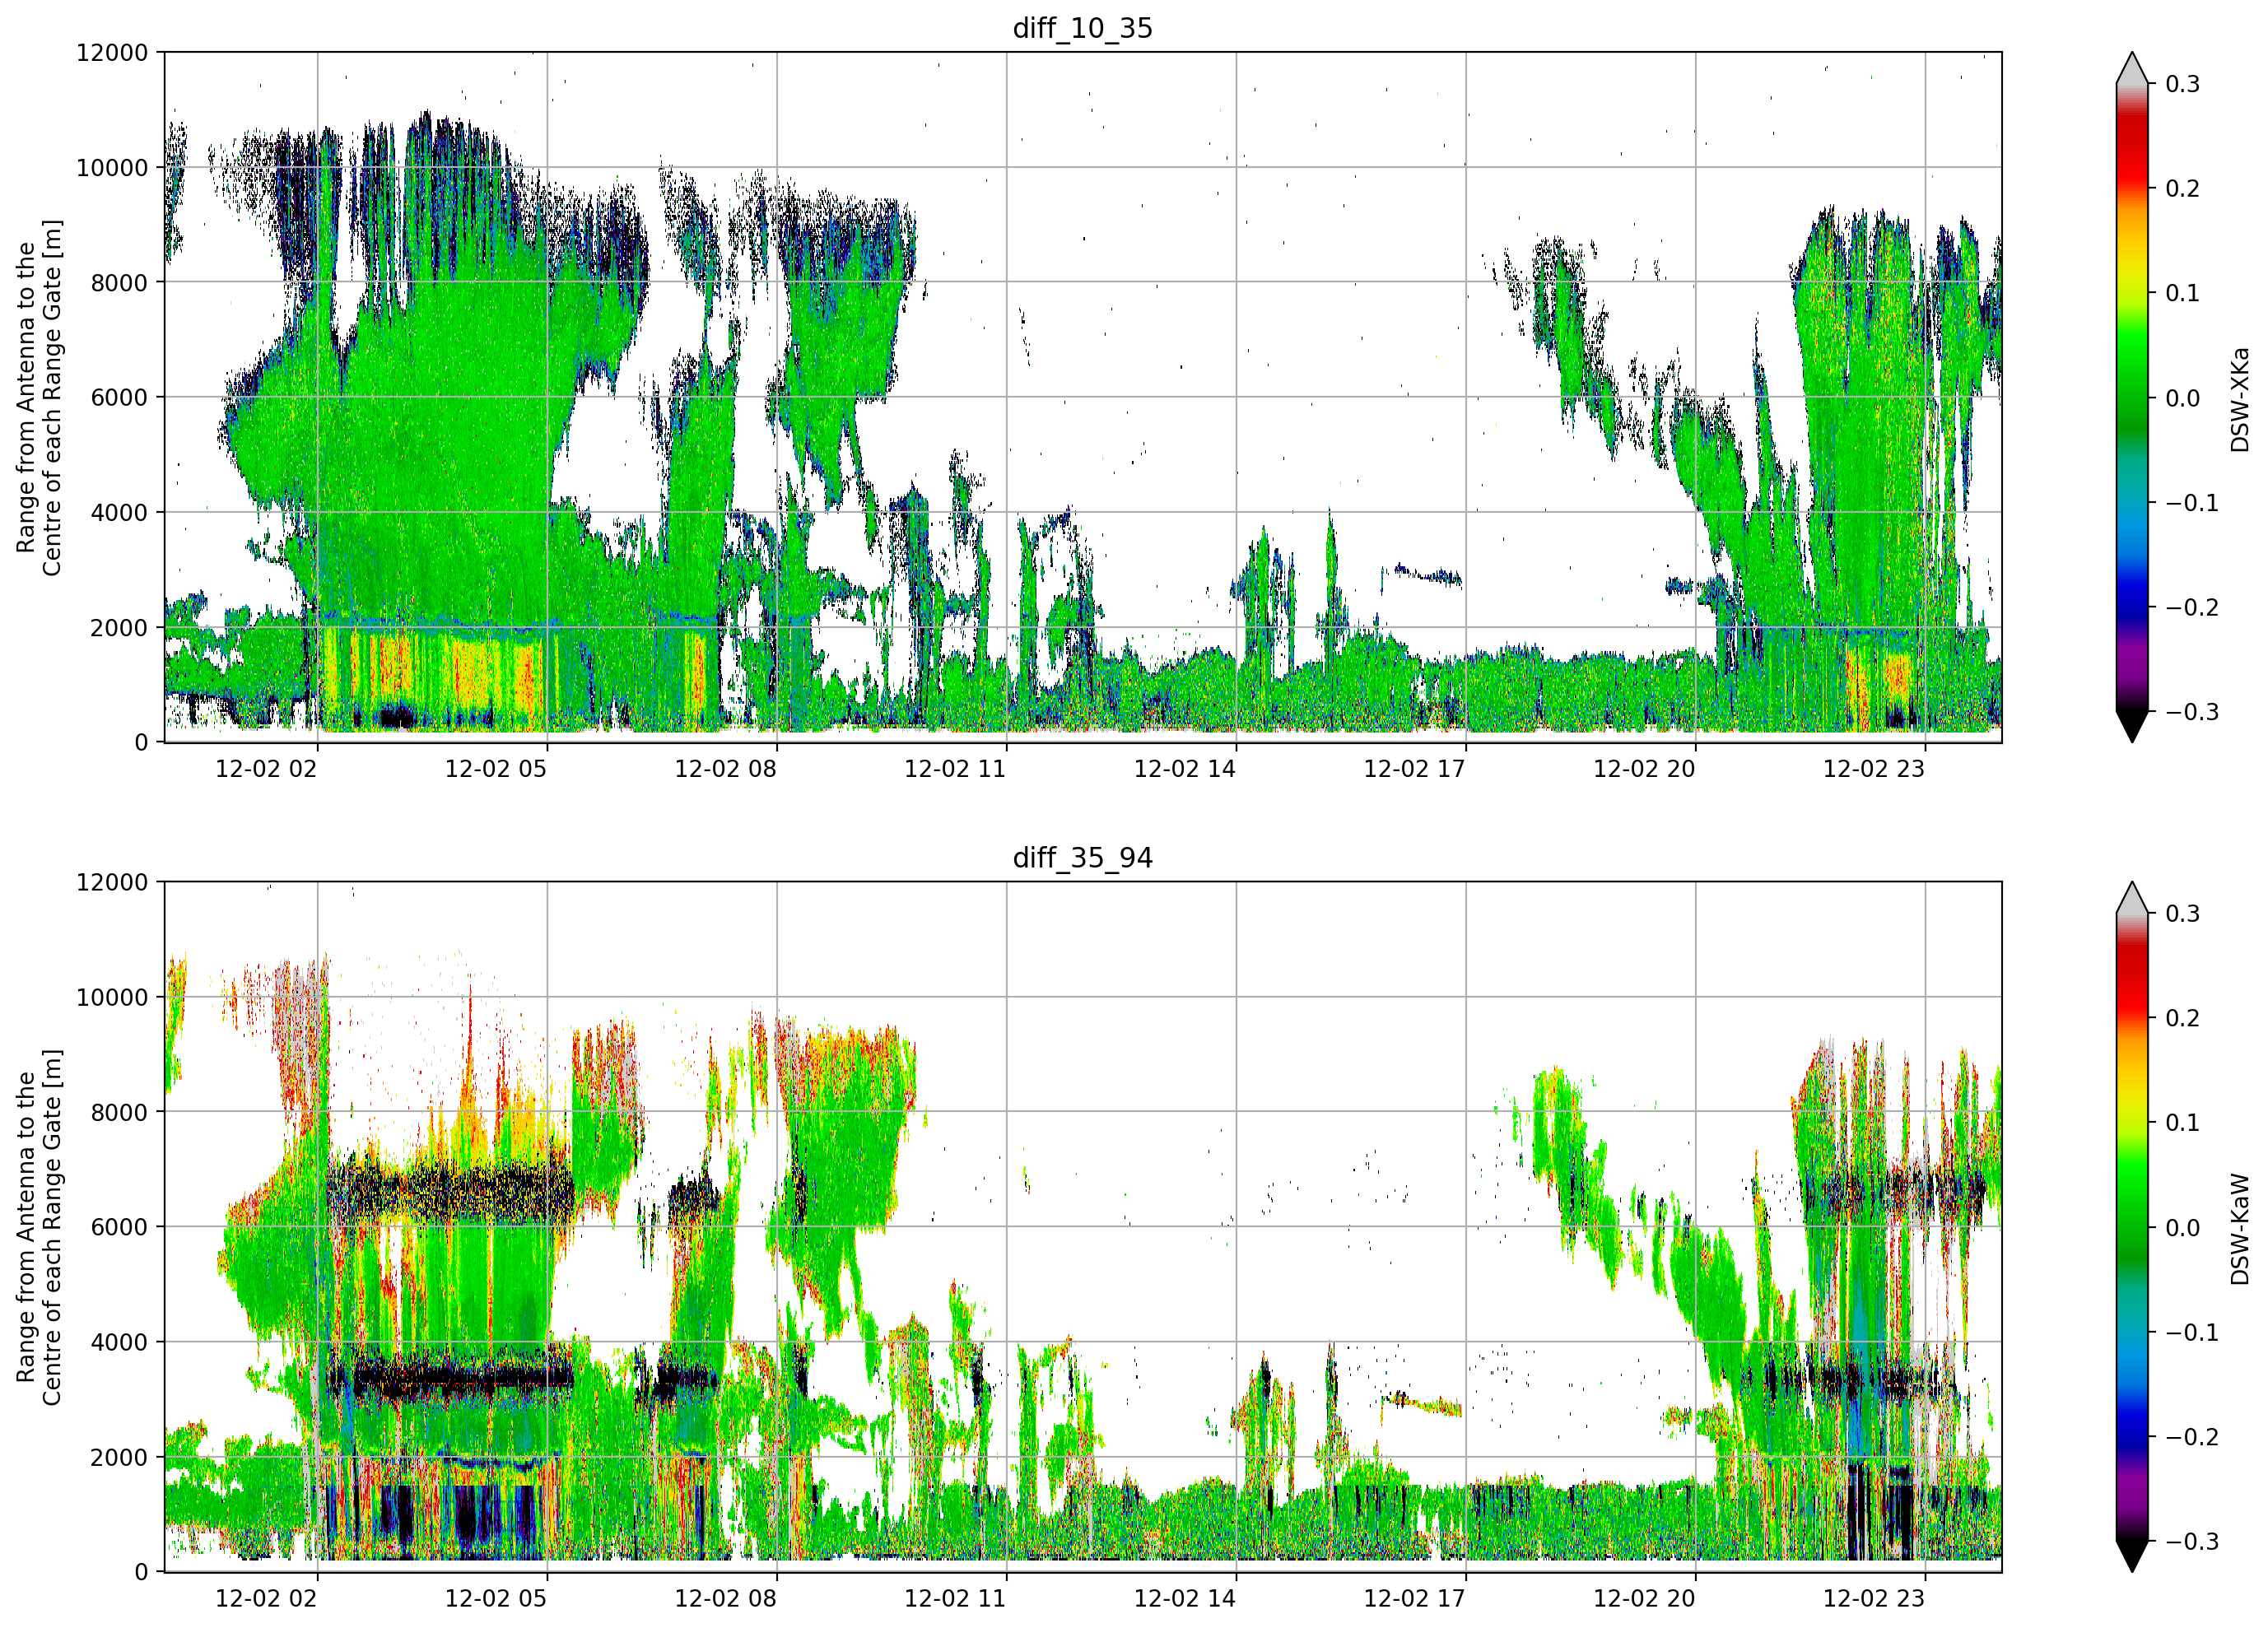Click the 0.2 tick on DSW-KaW colorbar
The width and height of the screenshot is (2268, 1628).
(2182, 1018)
